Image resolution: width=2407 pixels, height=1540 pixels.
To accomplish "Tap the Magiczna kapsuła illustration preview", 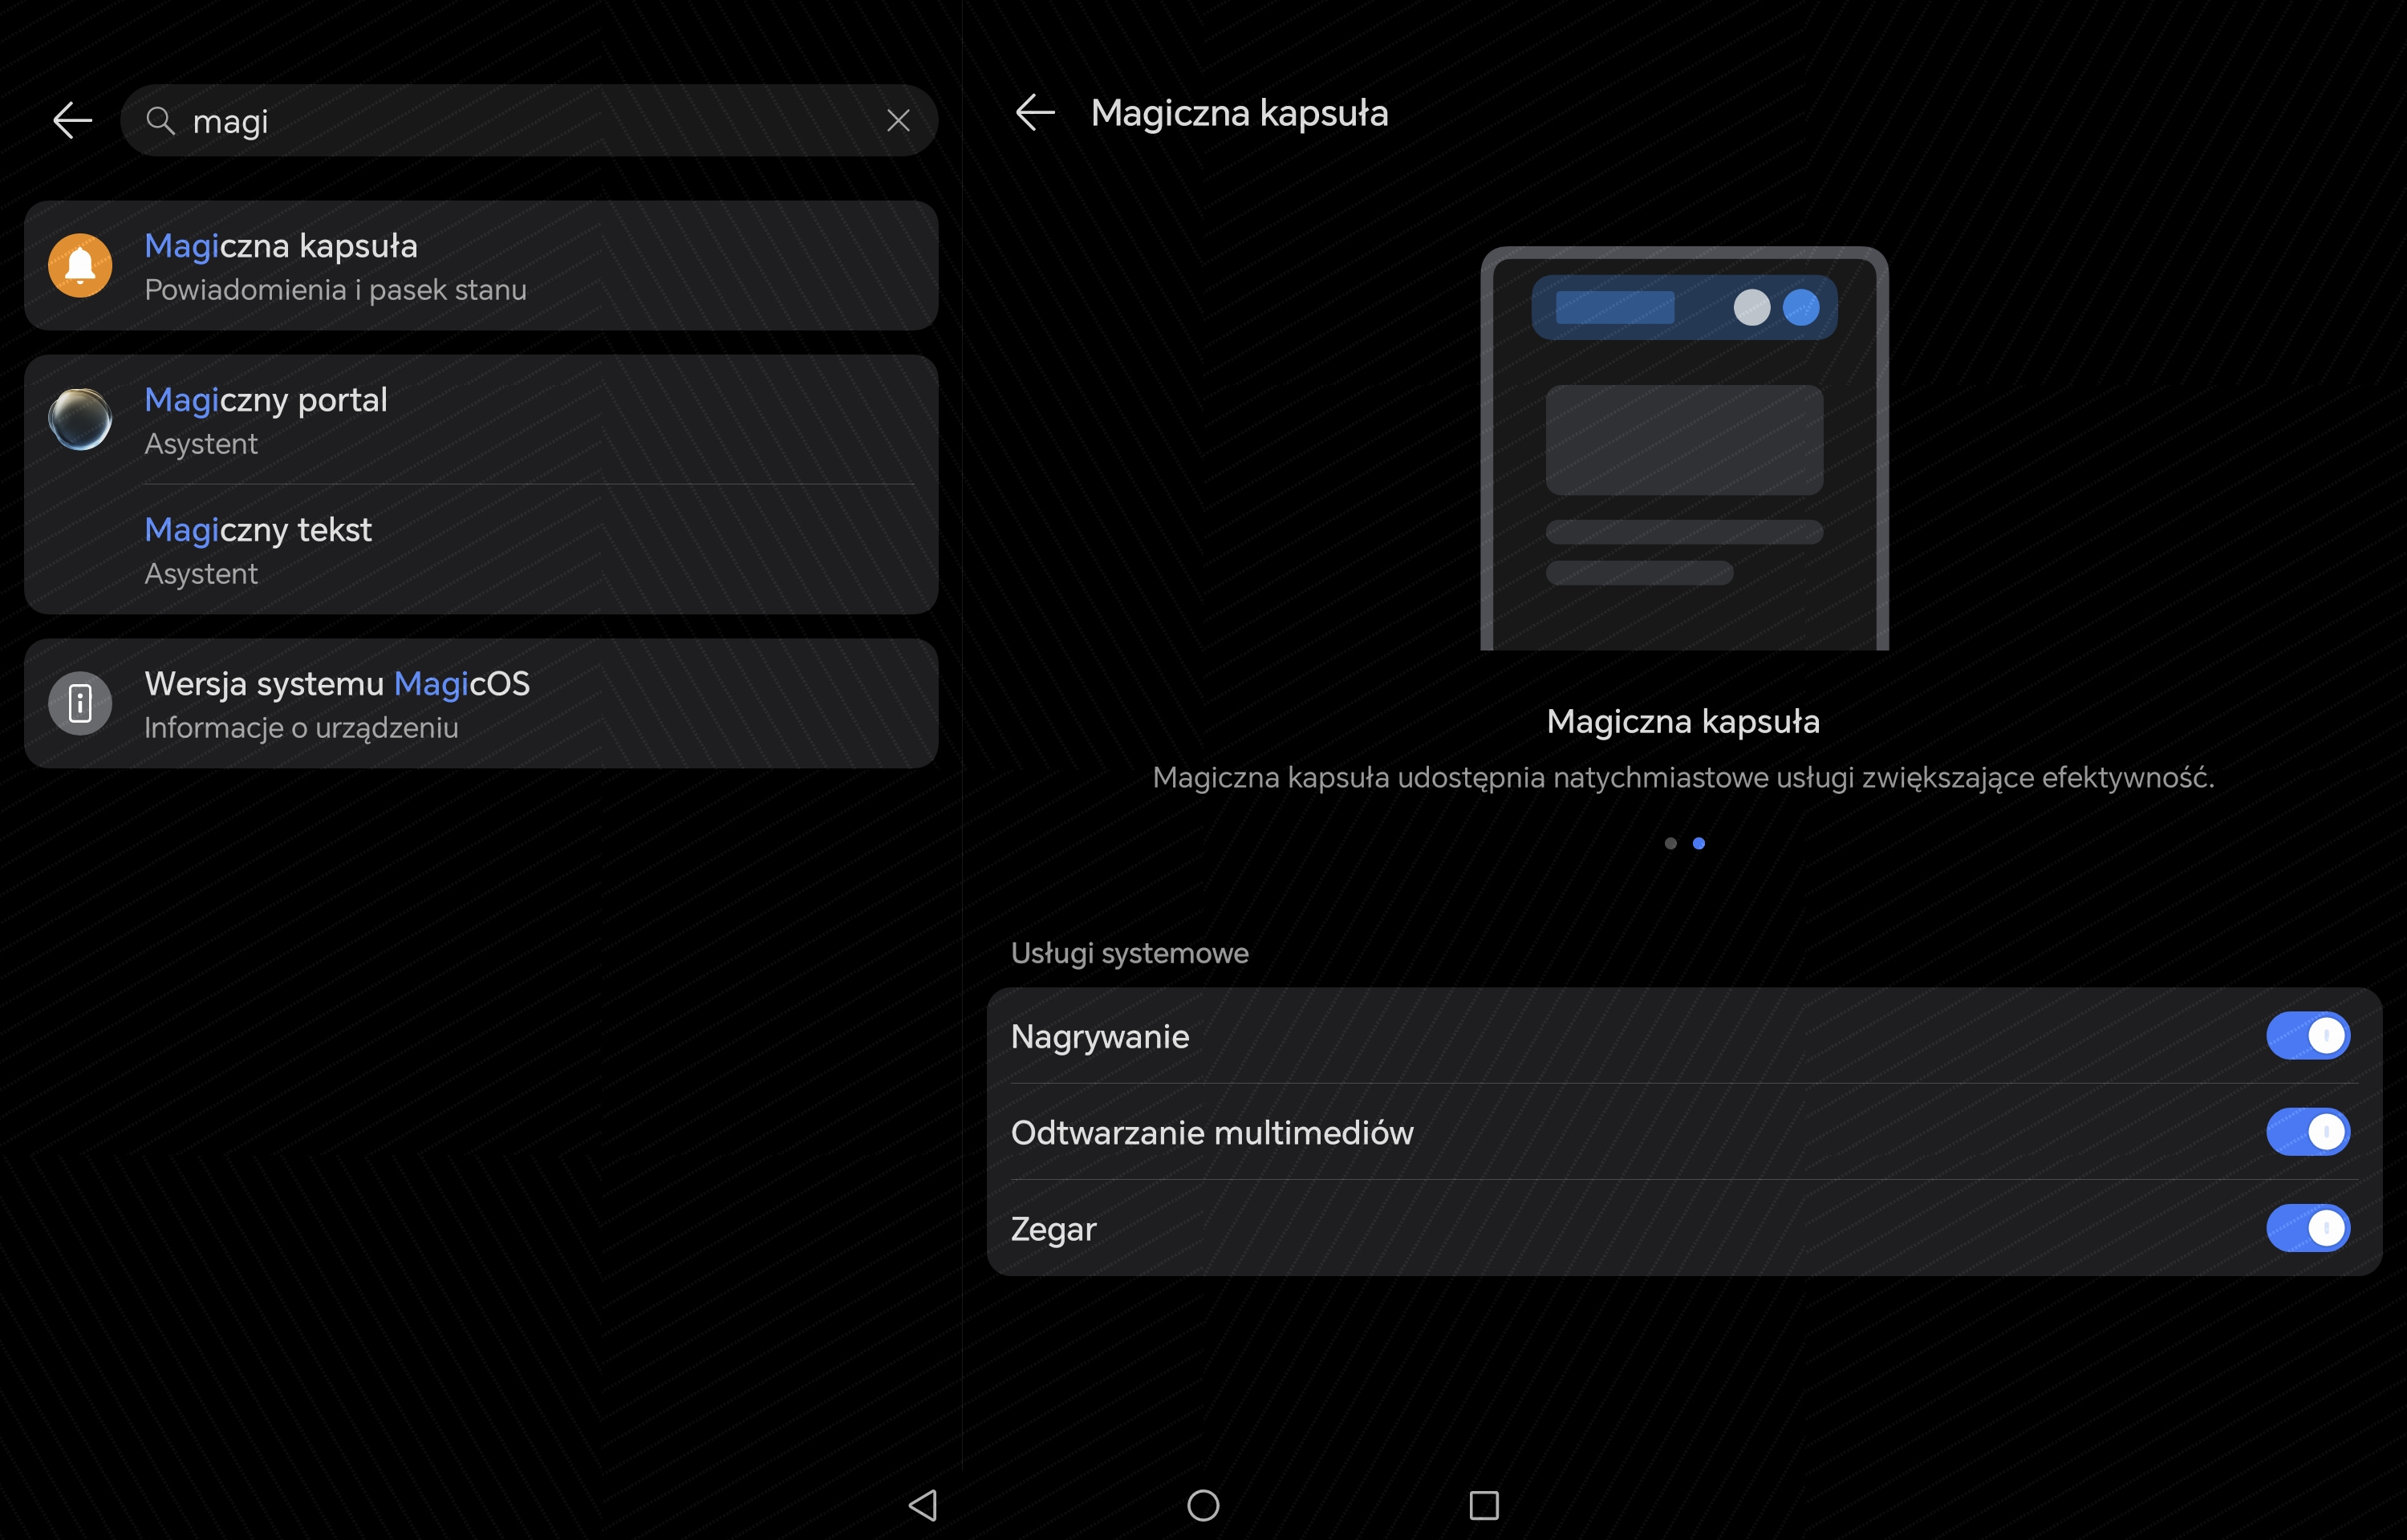I will [x=1684, y=448].
